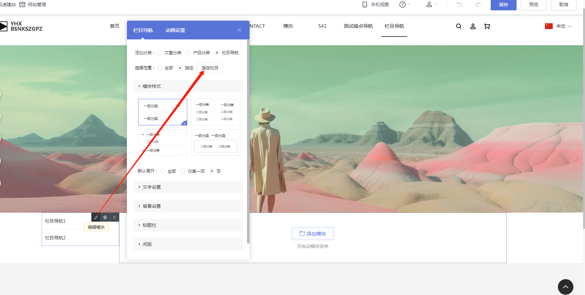Select the 产品分类 radio option
585x295 pixels.
click(189, 53)
